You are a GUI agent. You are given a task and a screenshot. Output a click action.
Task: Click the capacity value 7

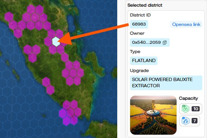195,121
